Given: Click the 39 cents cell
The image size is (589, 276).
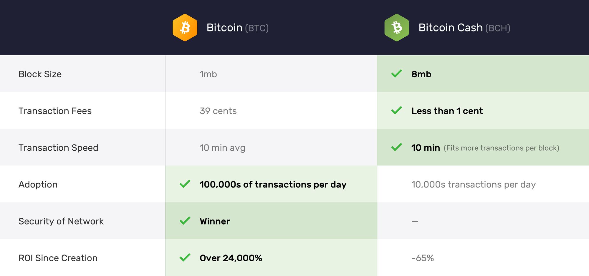Looking at the screenshot, I should click(218, 111).
